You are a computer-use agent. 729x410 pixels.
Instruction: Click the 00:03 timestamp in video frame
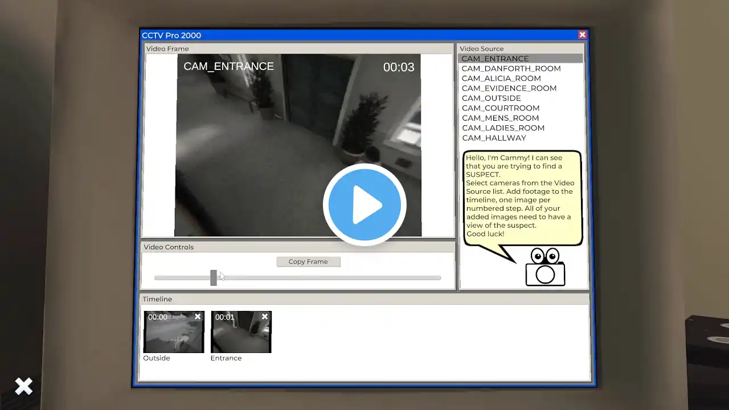tap(399, 67)
